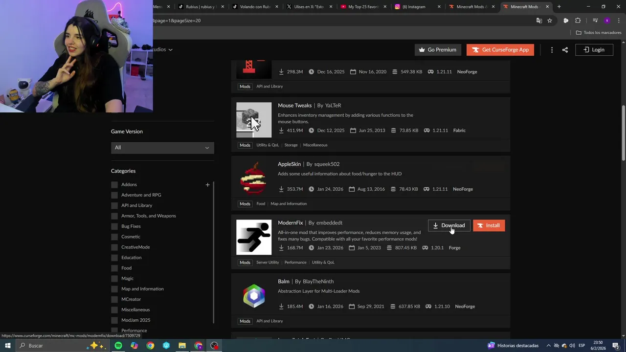The image size is (626, 352).
Task: Open the media control icon in Chrome toolbar
Action: tap(595, 21)
